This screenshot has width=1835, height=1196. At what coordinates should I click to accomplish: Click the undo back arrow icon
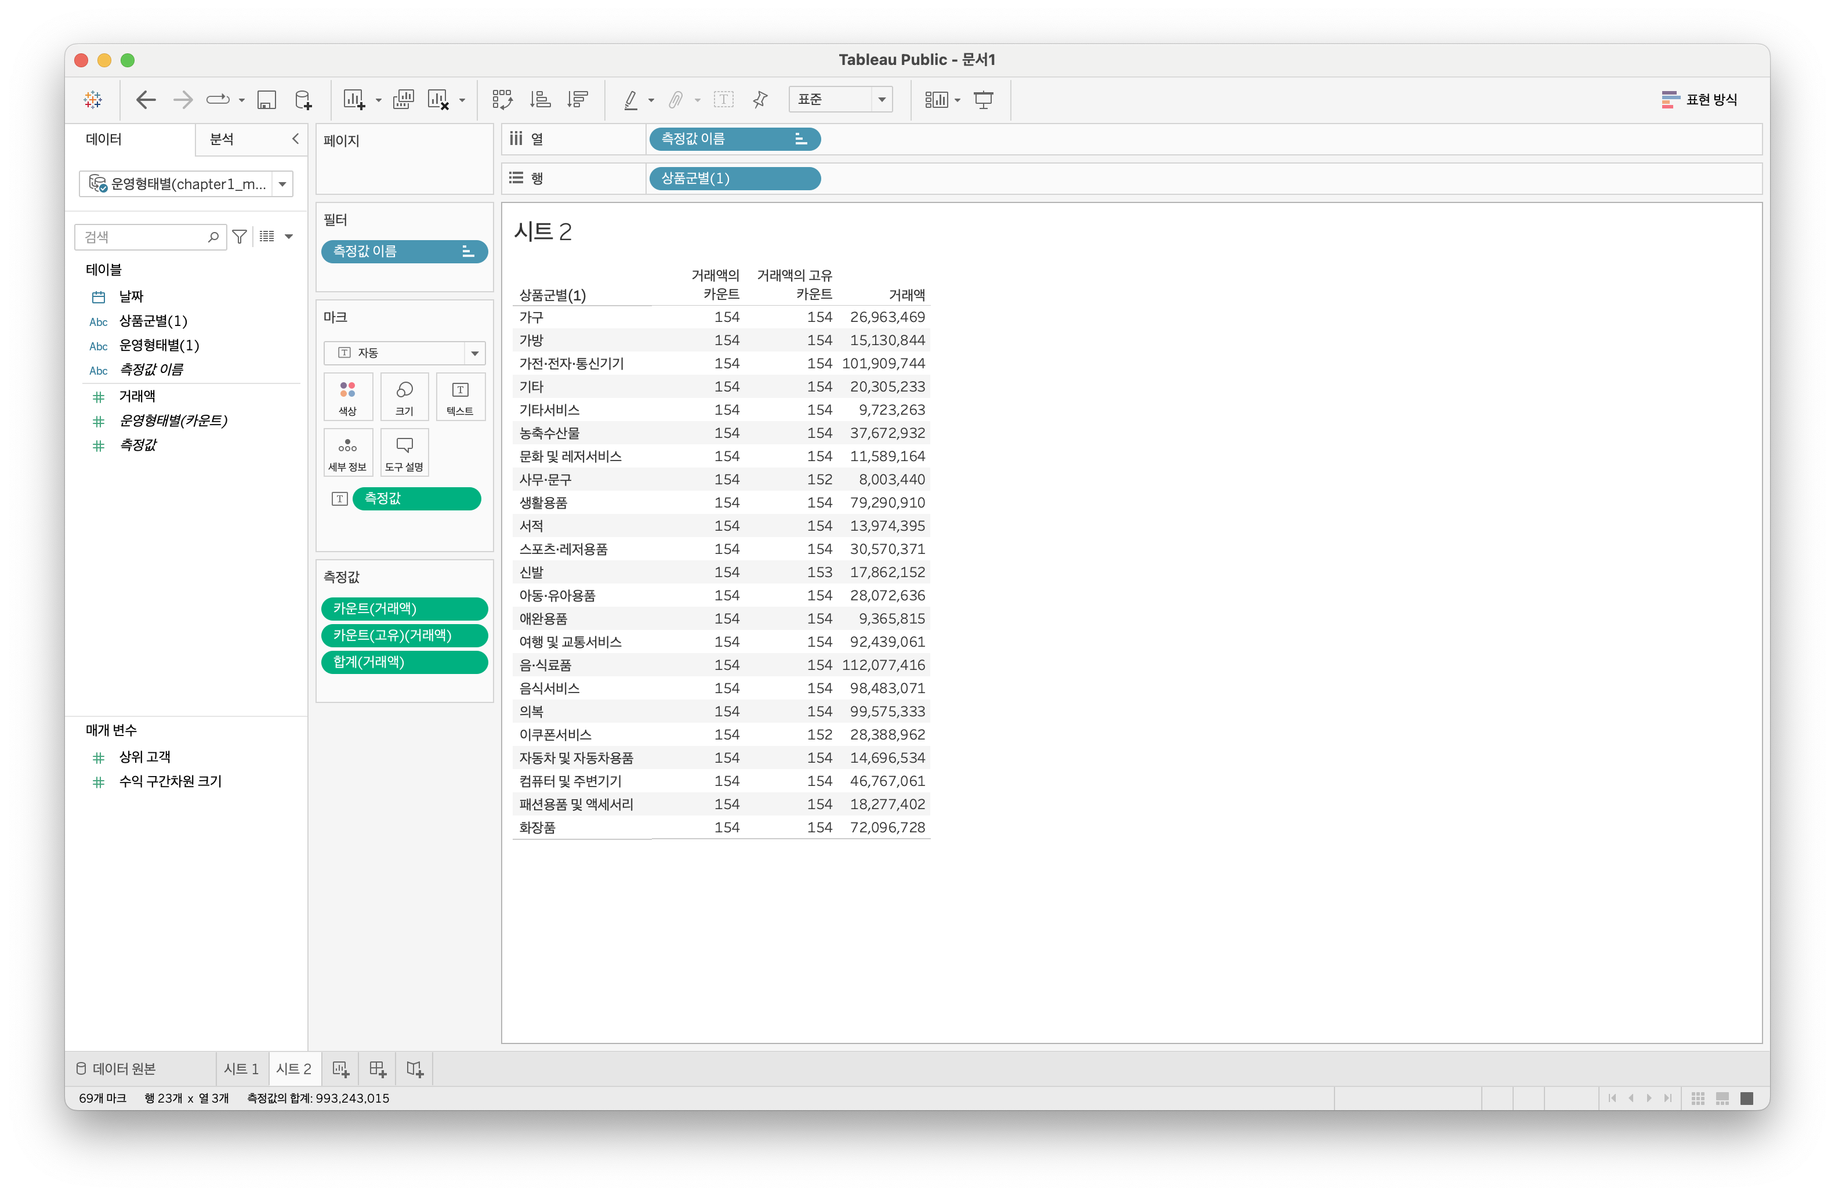click(146, 100)
